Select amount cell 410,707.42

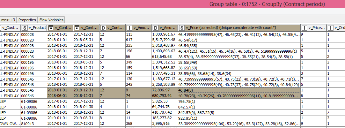point(165,113)
